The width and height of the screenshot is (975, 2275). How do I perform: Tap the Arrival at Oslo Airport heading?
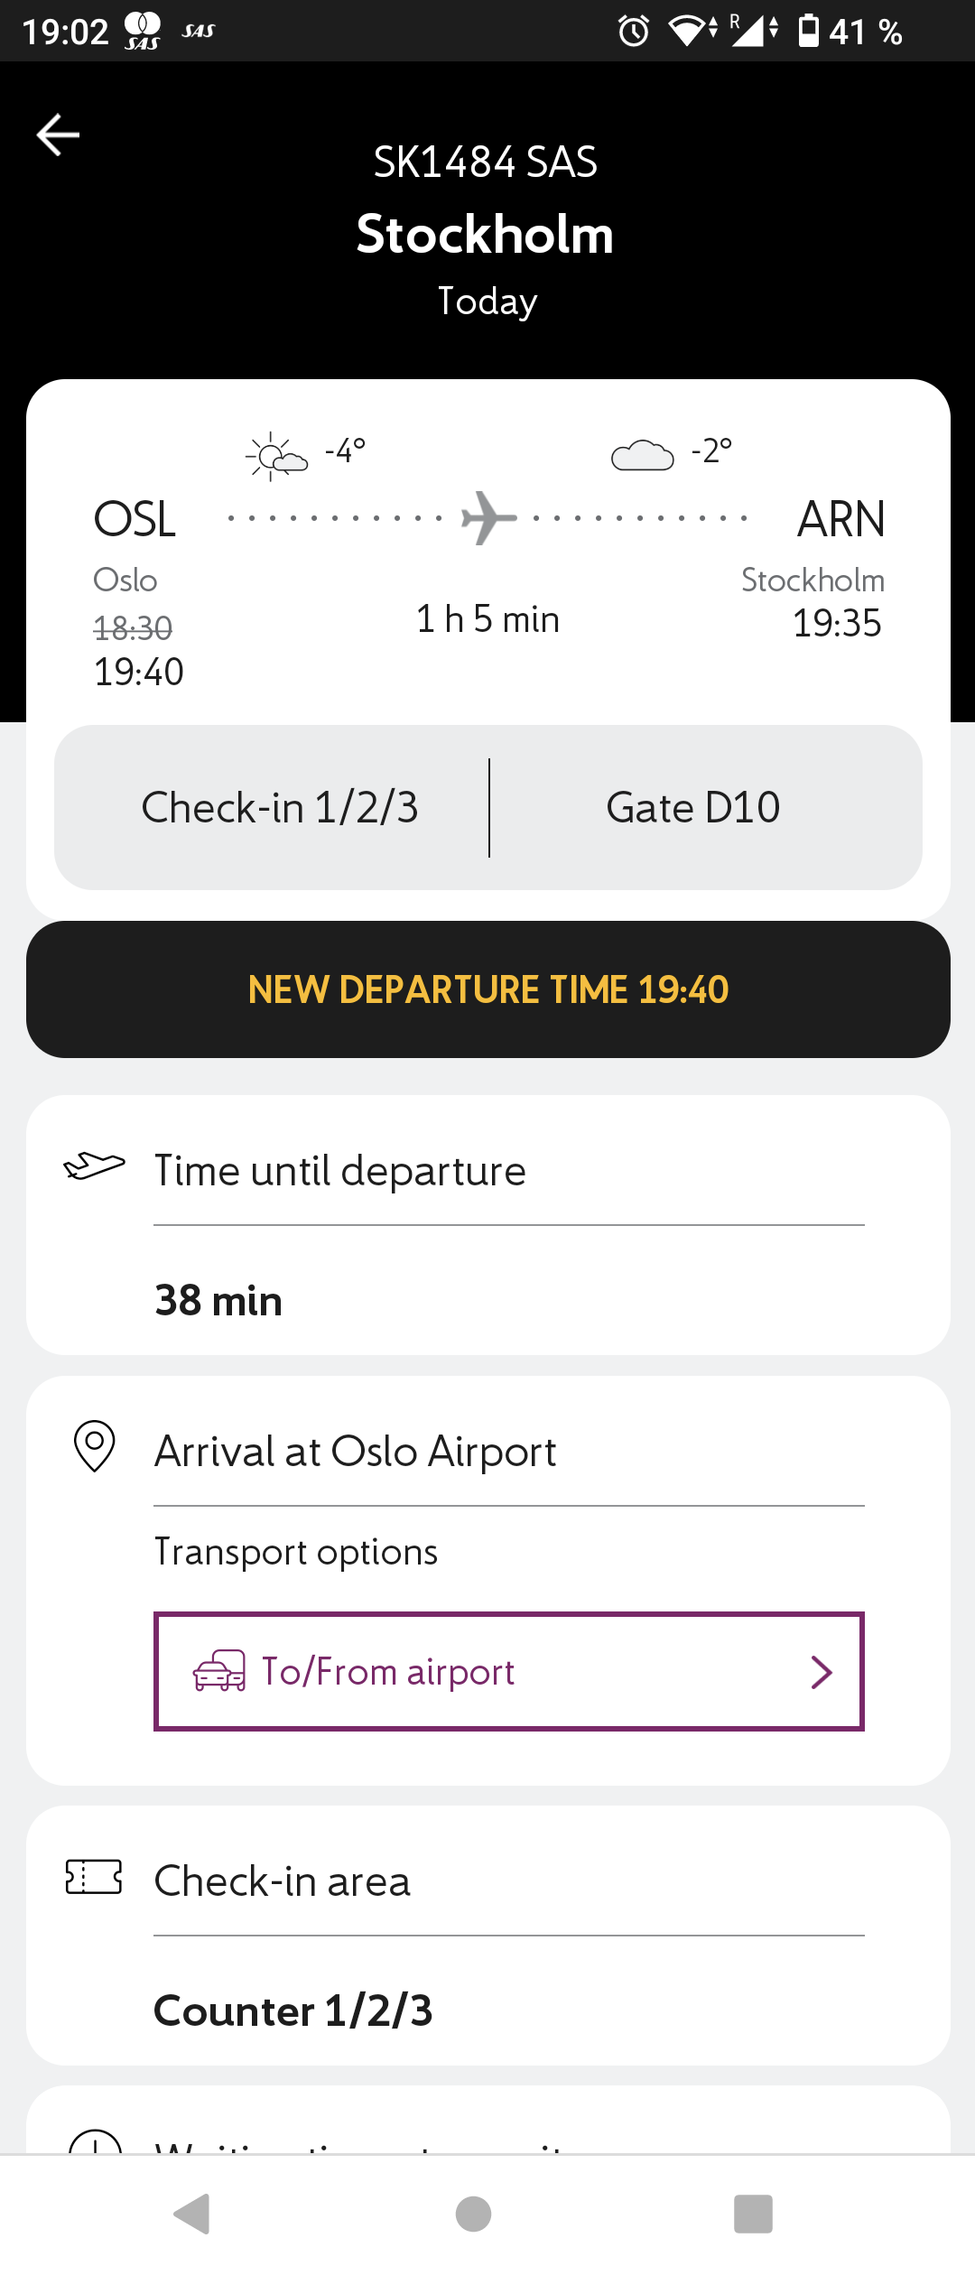(x=355, y=1452)
